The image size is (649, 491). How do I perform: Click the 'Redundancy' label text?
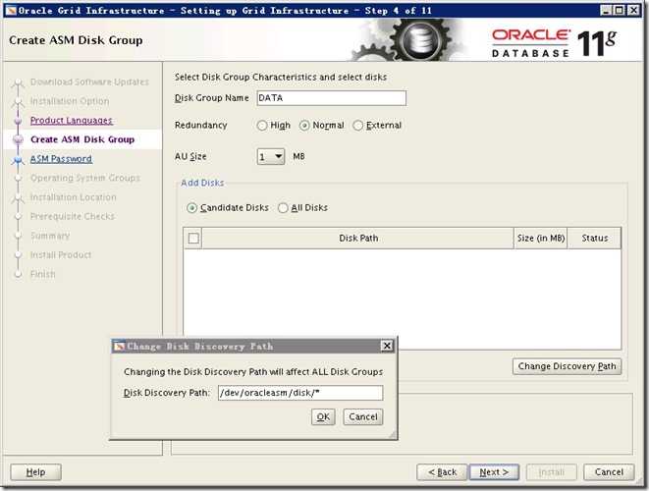pos(200,125)
